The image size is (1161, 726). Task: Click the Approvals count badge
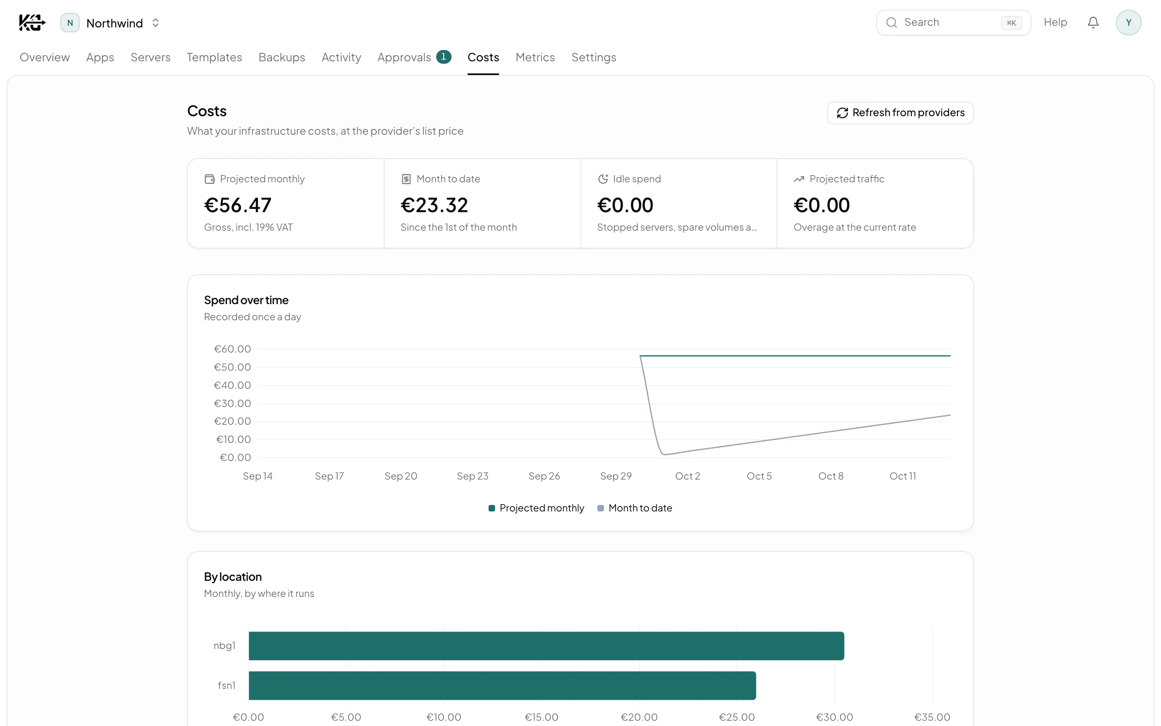click(444, 56)
